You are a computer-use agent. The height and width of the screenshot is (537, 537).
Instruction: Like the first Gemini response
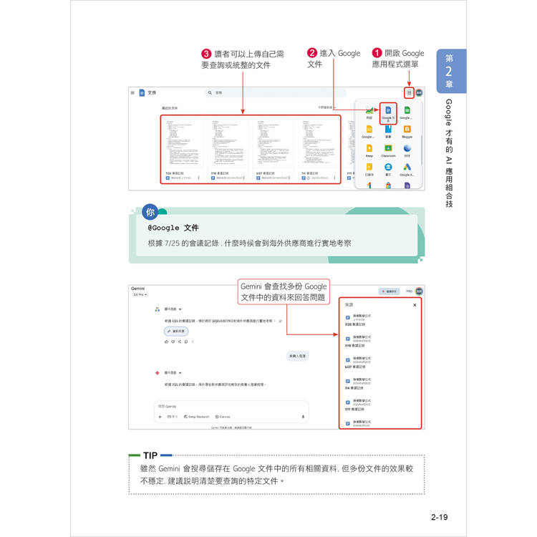[166, 342]
